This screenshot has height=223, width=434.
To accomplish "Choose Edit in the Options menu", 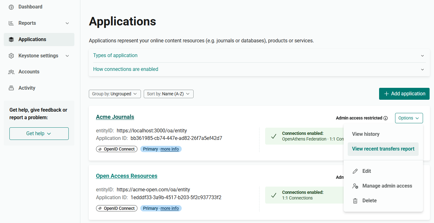I will click(383, 171).
